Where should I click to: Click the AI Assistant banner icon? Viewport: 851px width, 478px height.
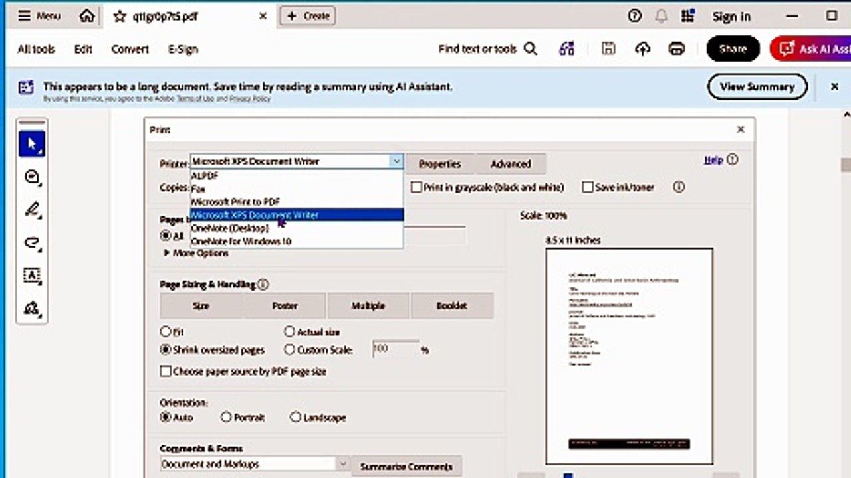pyautogui.click(x=26, y=86)
